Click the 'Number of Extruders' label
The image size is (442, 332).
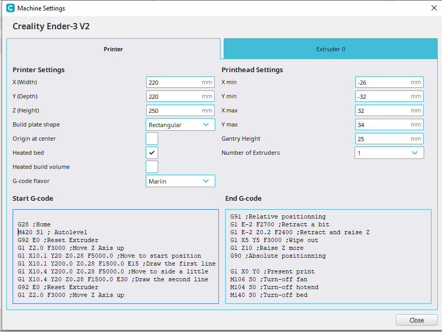[251, 153]
